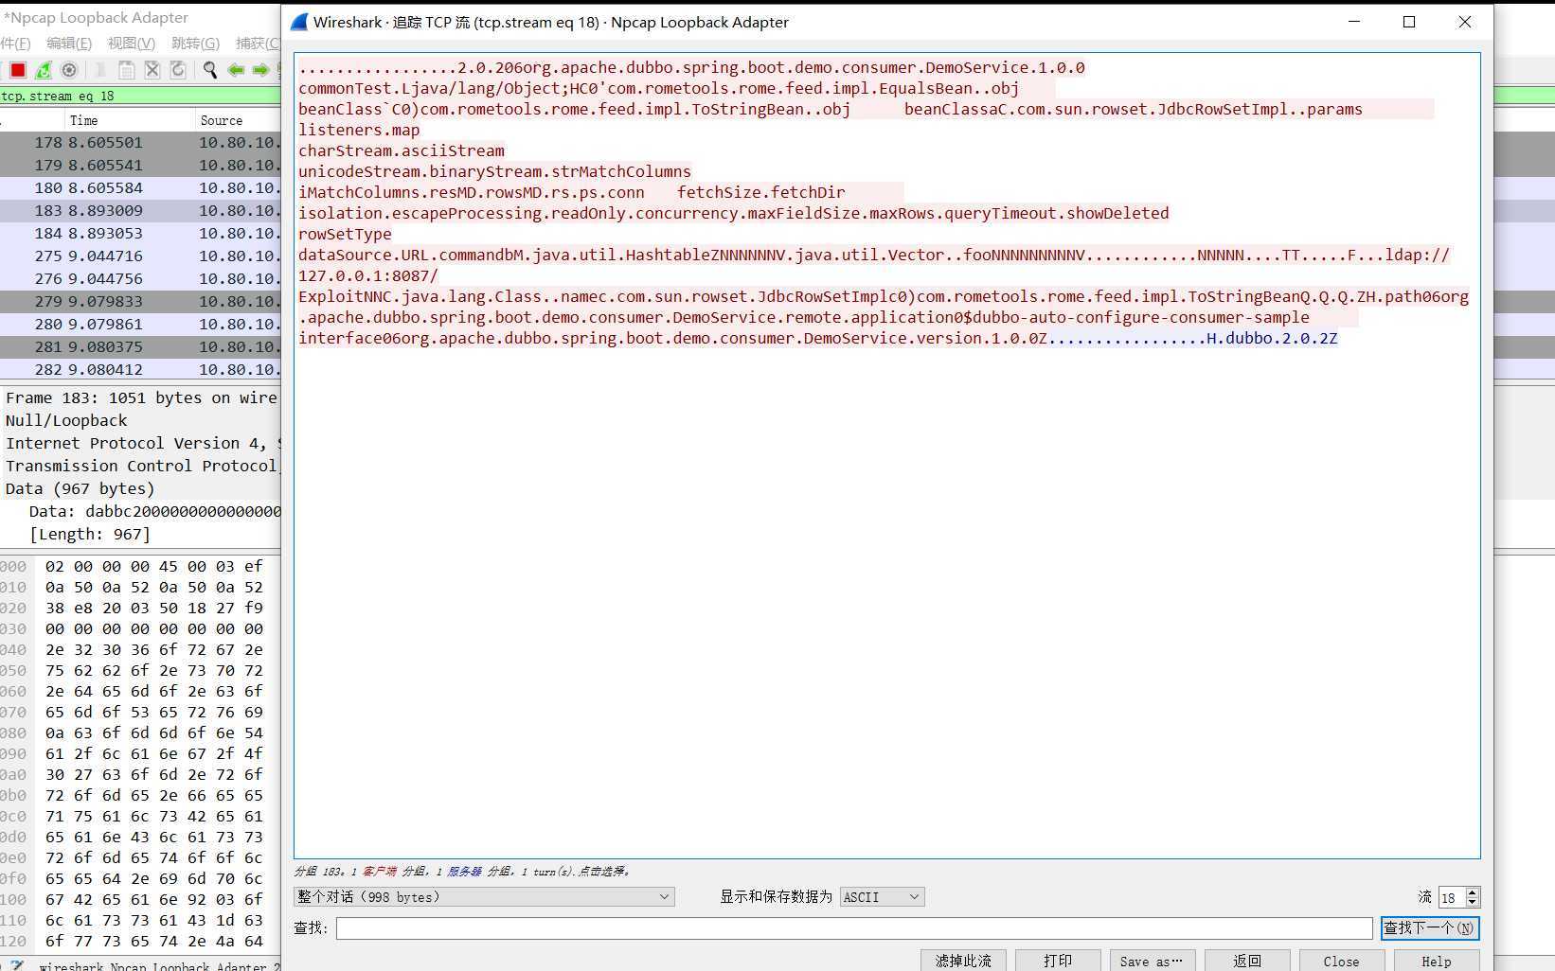The image size is (1555, 971).
Task: Click the 返回 back button
Action: tap(1246, 961)
